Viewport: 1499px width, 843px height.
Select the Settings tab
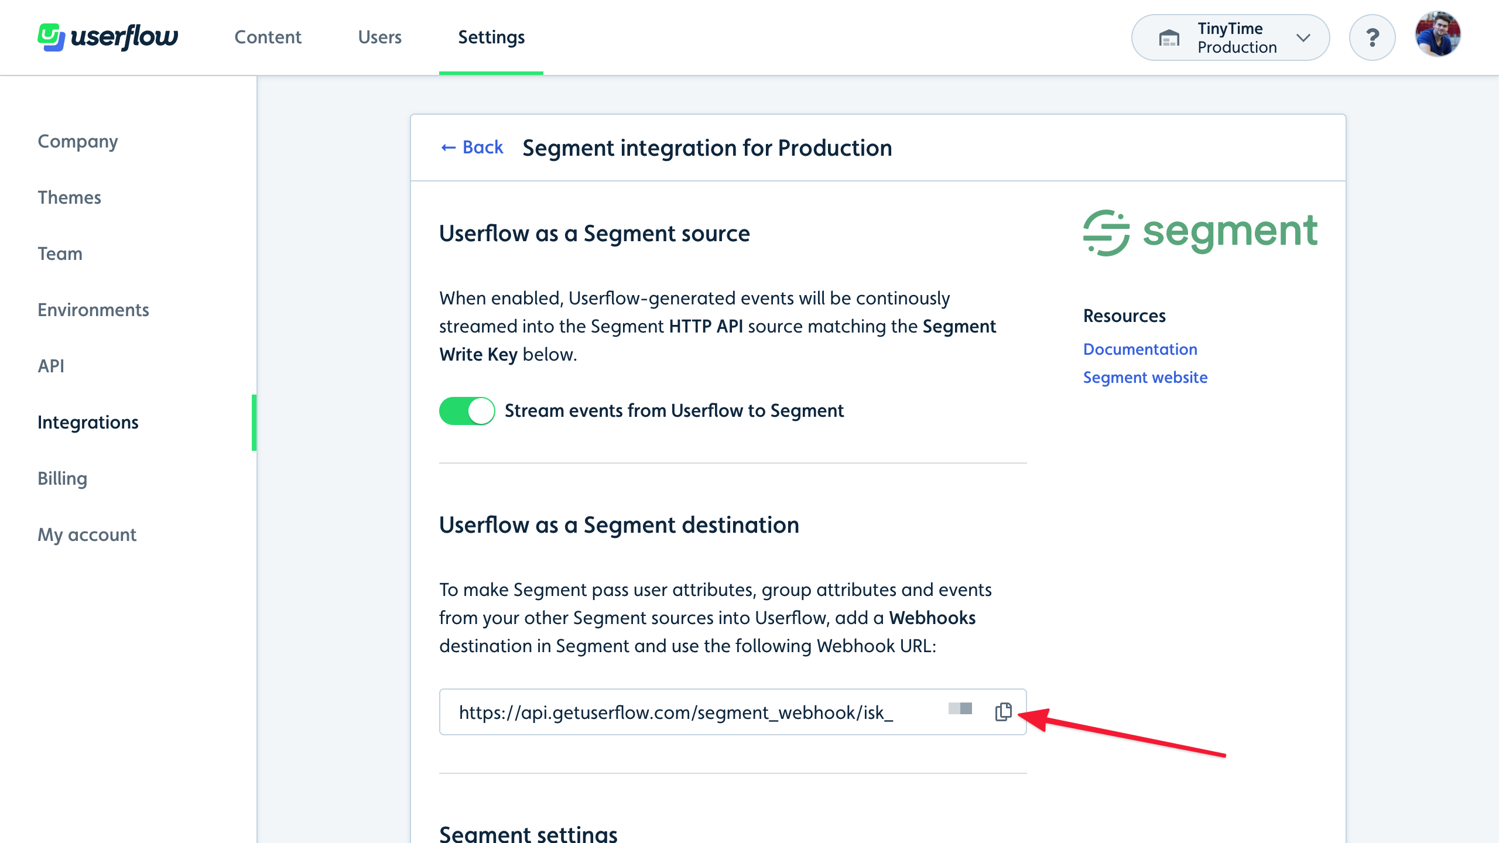pos(491,37)
